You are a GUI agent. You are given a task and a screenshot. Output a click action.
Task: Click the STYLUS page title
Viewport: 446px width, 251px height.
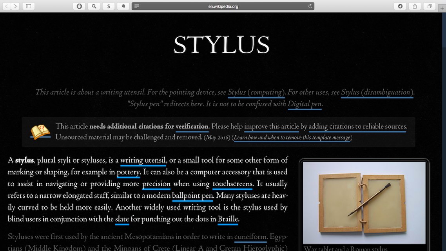(221, 45)
